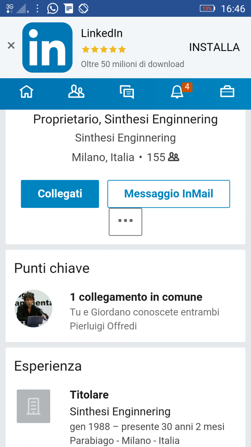Screen dimensions: 251x447
Task: Open the Messaging chat icon
Action: pyautogui.click(x=126, y=92)
